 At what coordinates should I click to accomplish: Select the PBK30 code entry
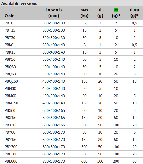coord(10,59)
